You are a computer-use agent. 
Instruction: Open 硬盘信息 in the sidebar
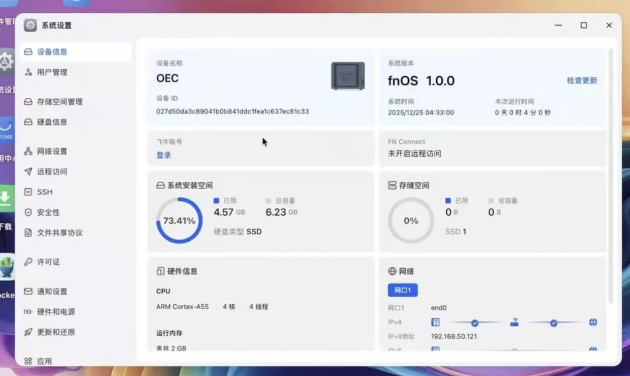coord(75,122)
